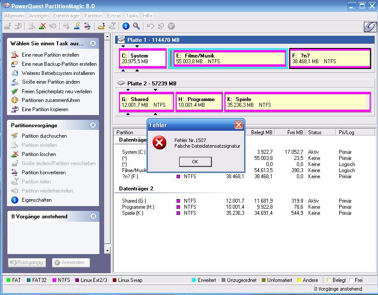Open the Partition menu
The width and height of the screenshot is (378, 295).
pyautogui.click(x=93, y=16)
